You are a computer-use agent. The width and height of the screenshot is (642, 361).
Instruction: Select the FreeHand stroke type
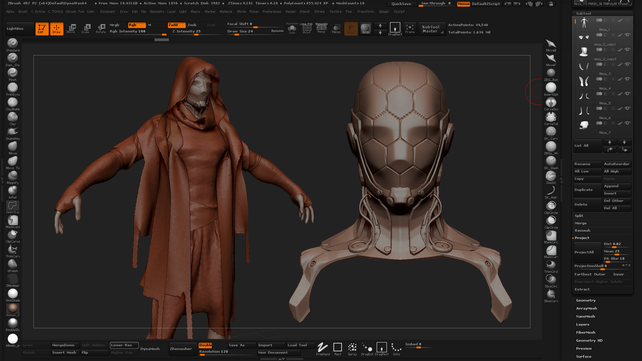pos(322,348)
